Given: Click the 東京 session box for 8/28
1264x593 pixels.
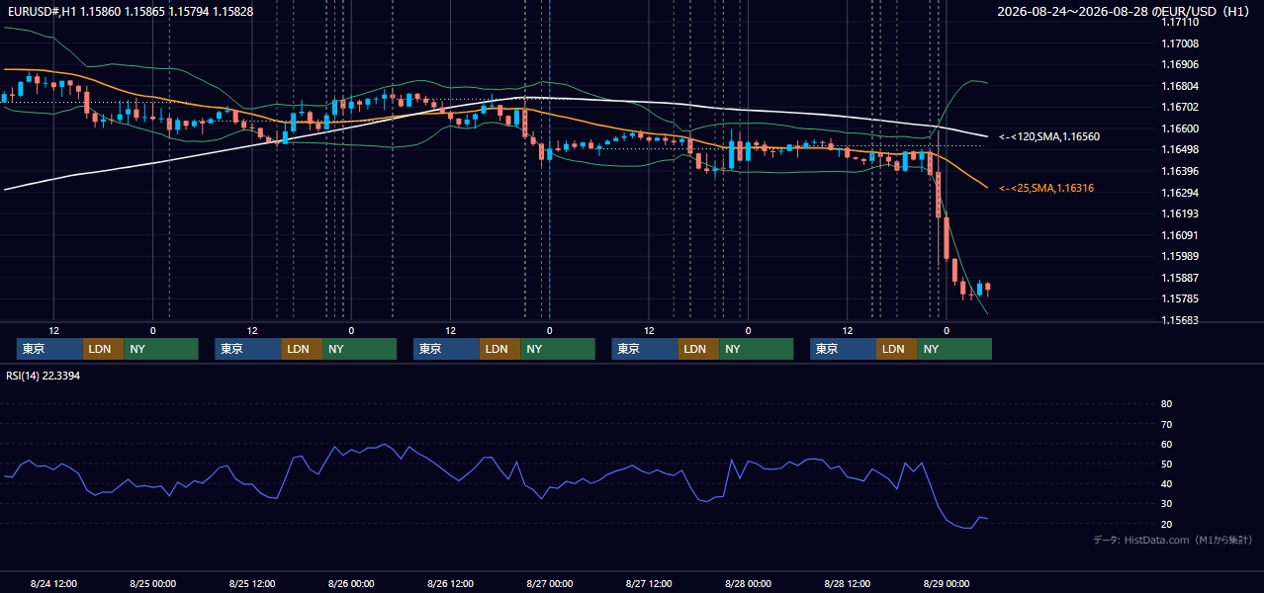Looking at the screenshot, I should (843, 349).
